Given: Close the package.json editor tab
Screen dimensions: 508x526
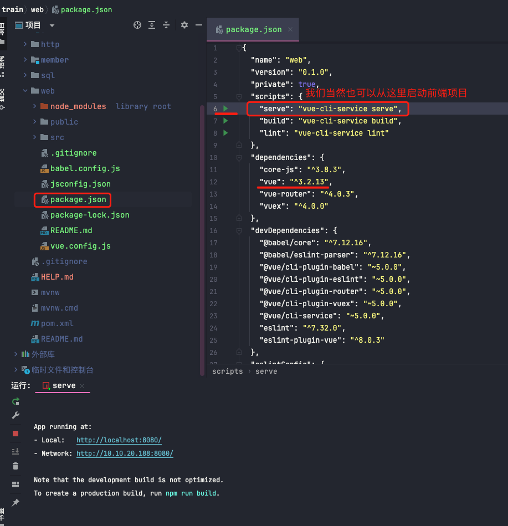Looking at the screenshot, I should point(290,29).
